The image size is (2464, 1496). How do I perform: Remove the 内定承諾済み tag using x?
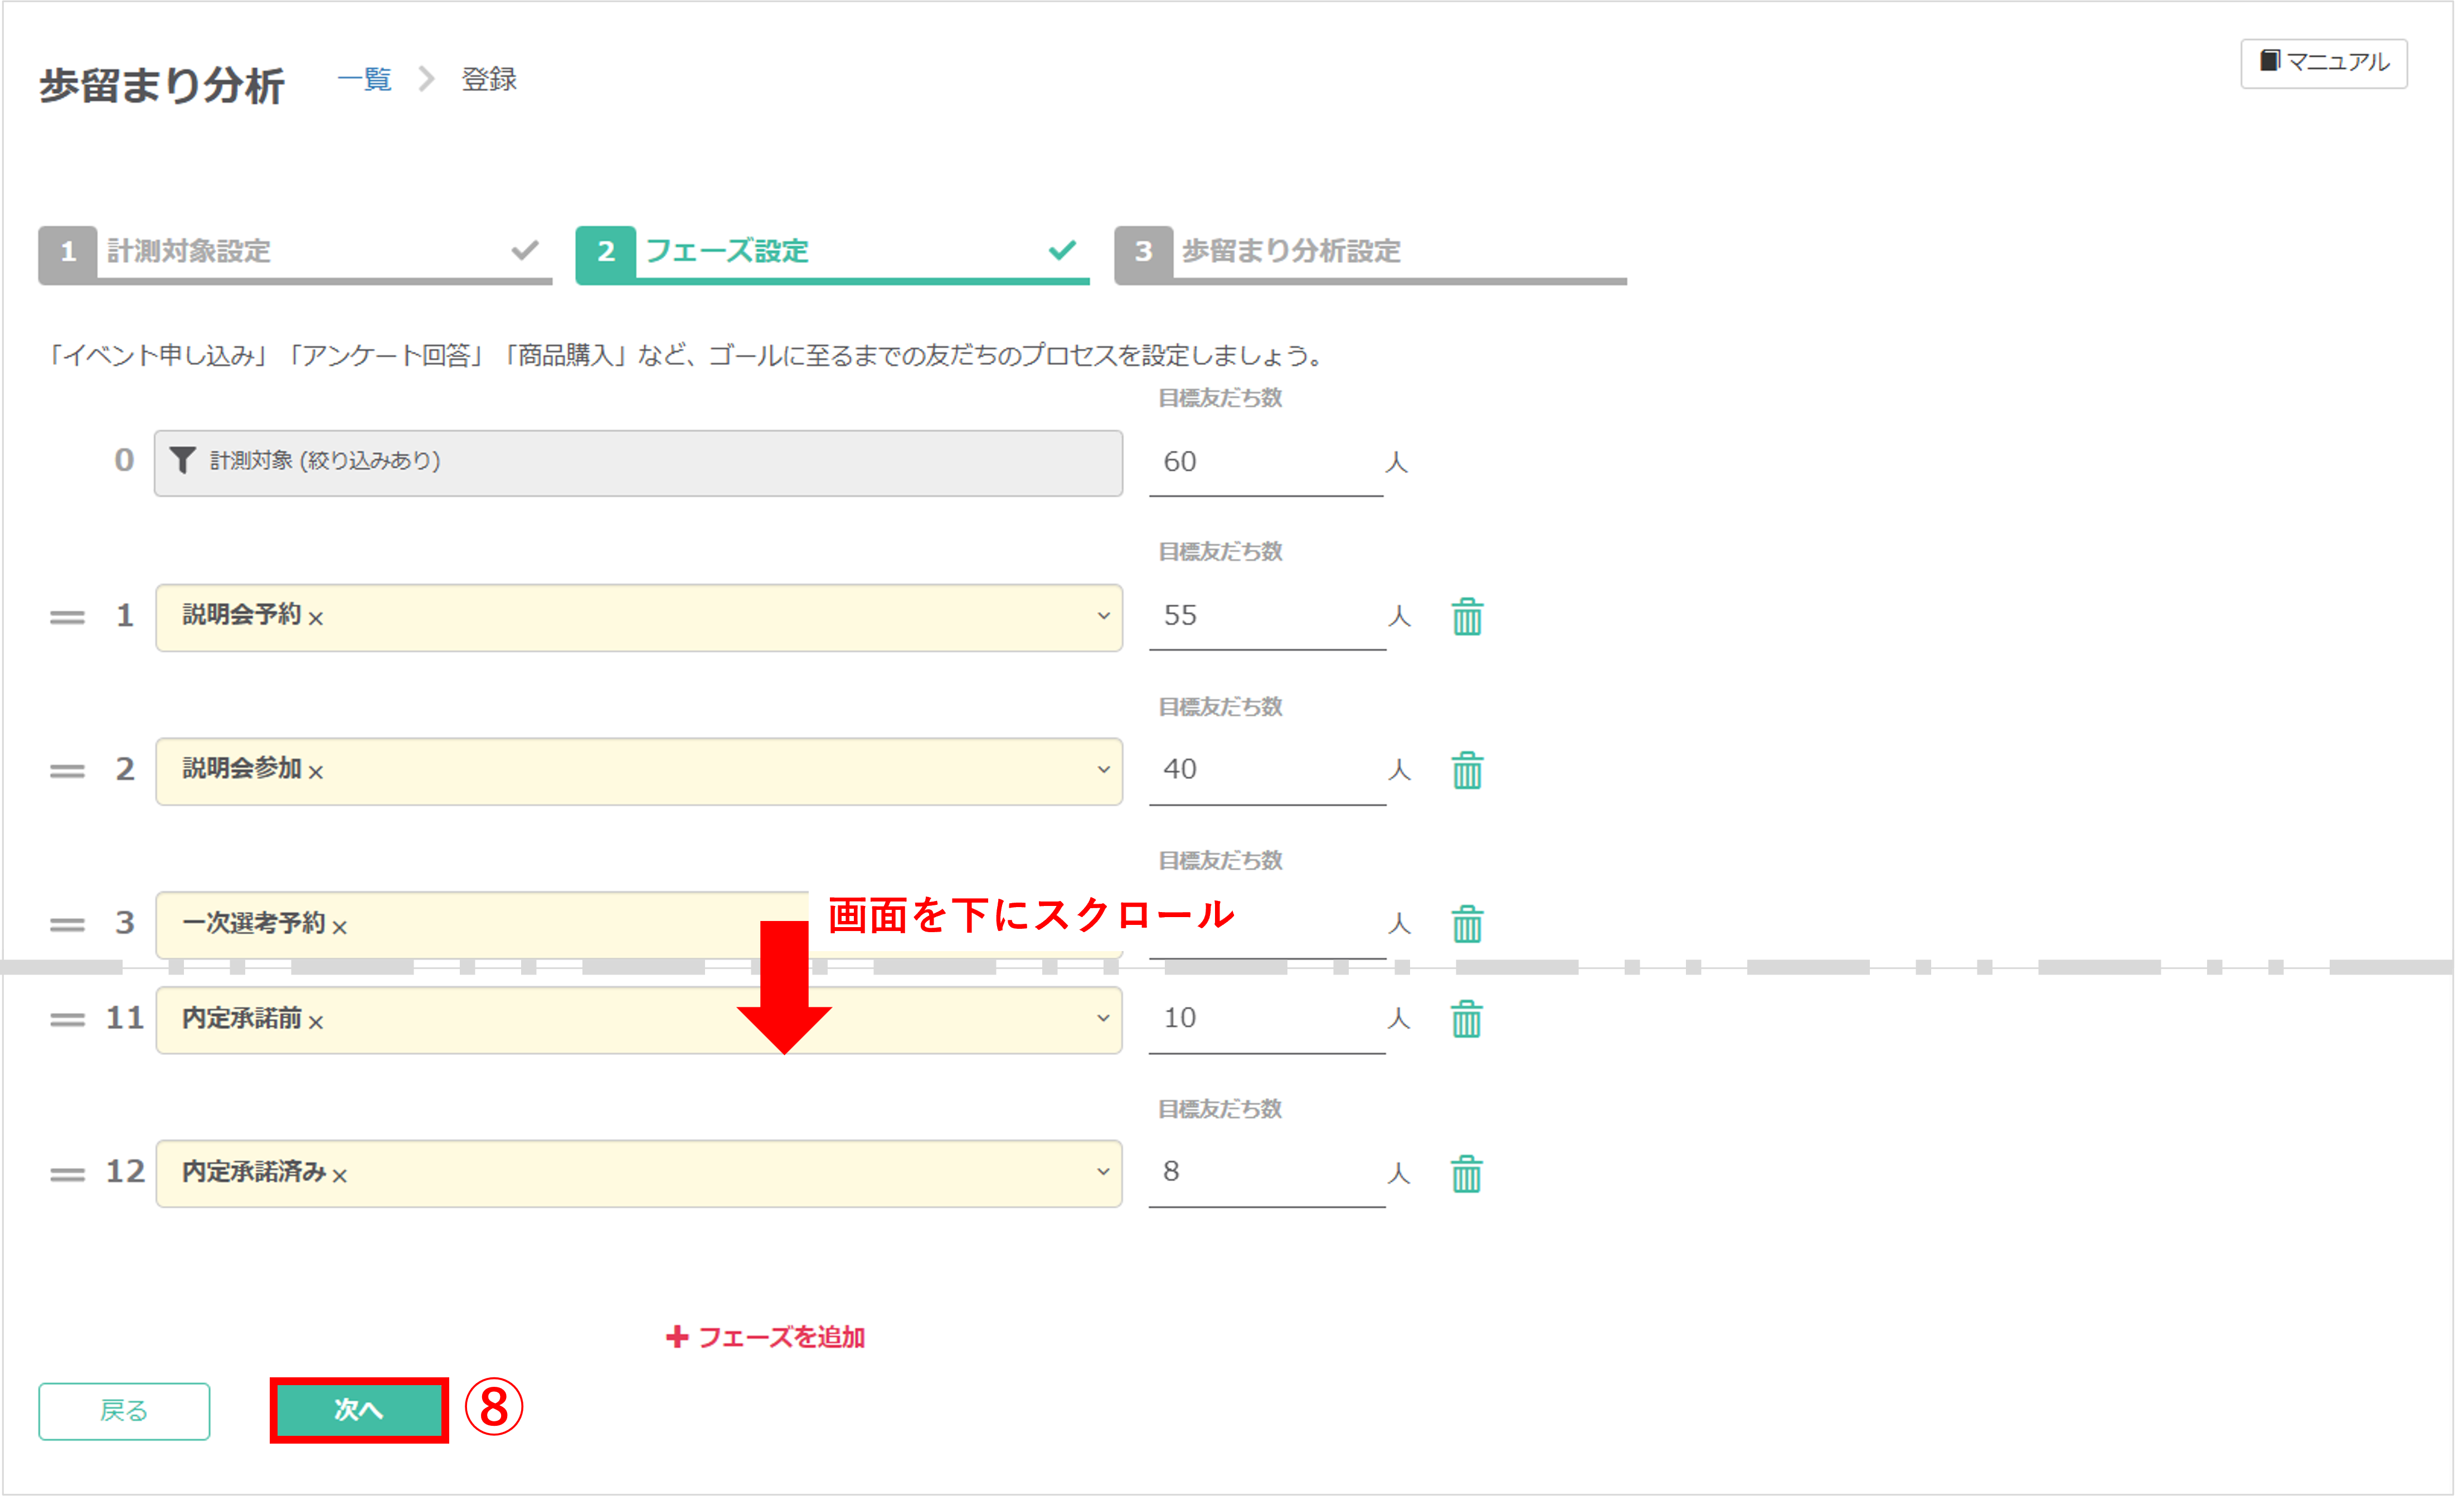point(340,1176)
